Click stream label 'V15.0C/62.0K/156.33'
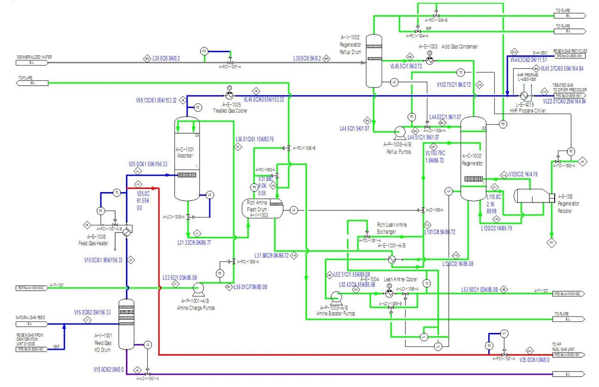The height and width of the screenshot is (387, 599). pos(92,312)
